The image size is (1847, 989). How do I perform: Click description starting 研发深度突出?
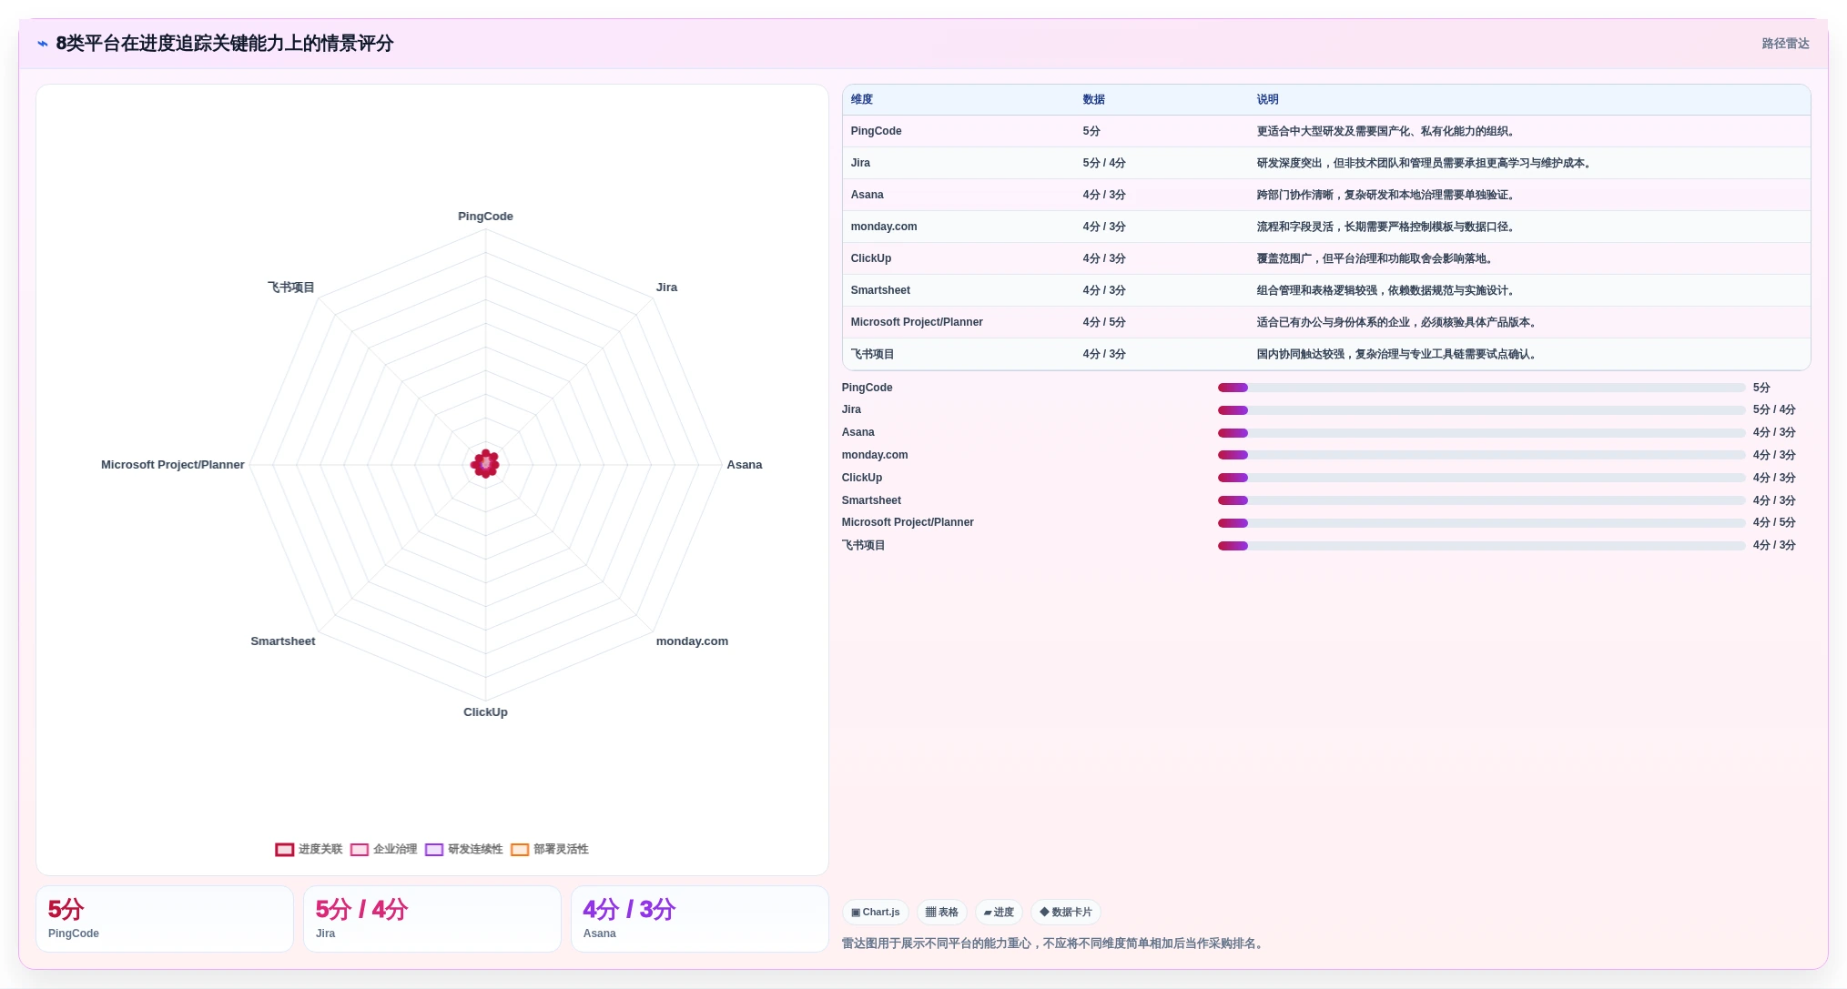(x=1426, y=163)
